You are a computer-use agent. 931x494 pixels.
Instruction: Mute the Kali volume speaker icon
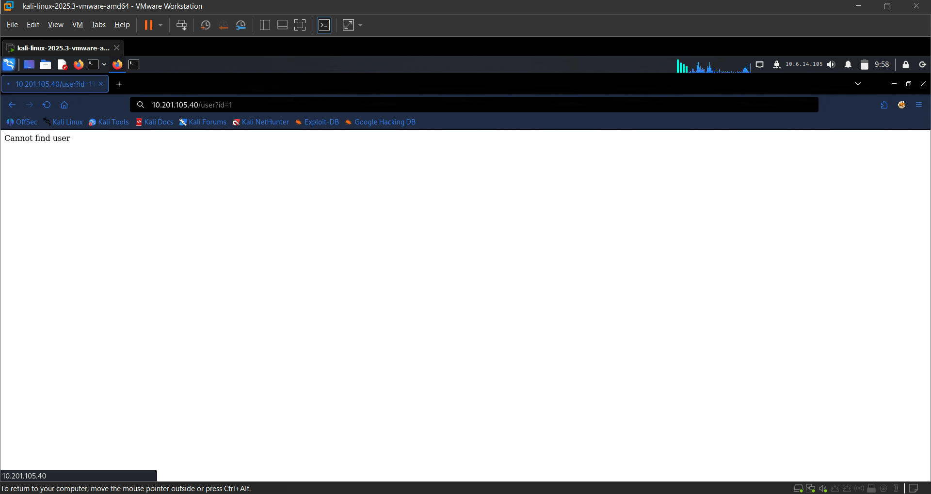point(831,64)
